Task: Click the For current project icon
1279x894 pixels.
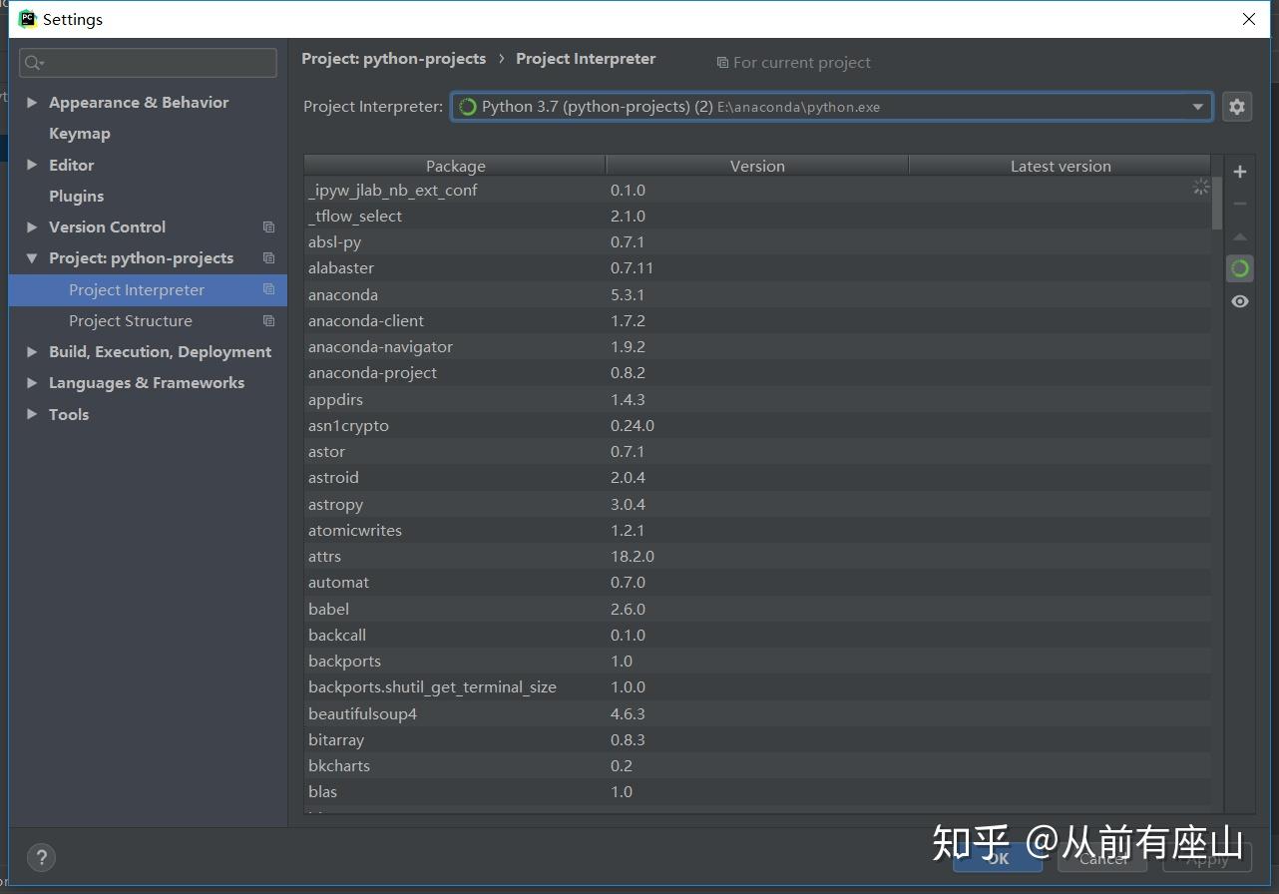Action: point(722,63)
